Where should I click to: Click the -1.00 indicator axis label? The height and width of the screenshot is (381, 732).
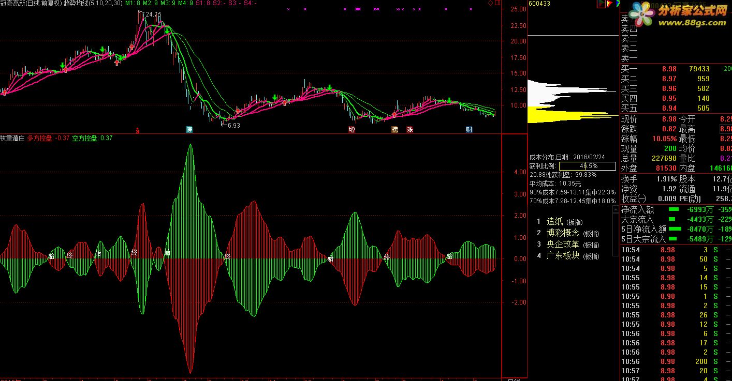519,281
